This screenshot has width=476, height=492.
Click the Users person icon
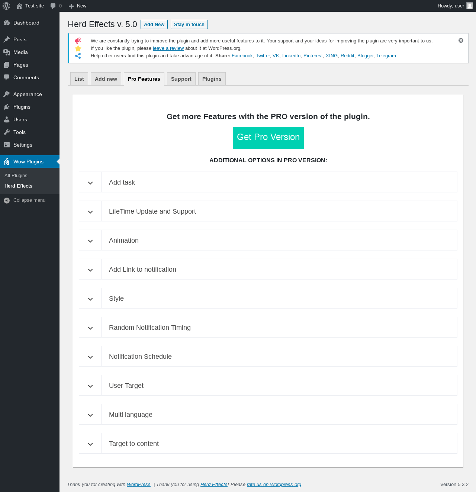[7, 119]
